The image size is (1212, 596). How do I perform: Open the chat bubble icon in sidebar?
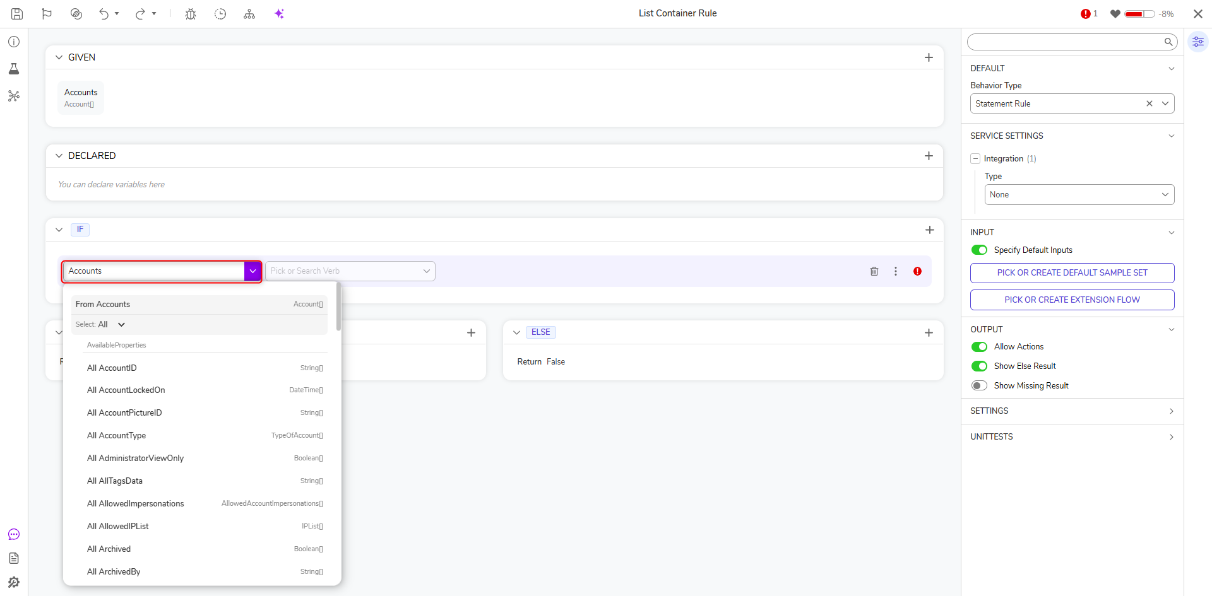click(x=14, y=535)
